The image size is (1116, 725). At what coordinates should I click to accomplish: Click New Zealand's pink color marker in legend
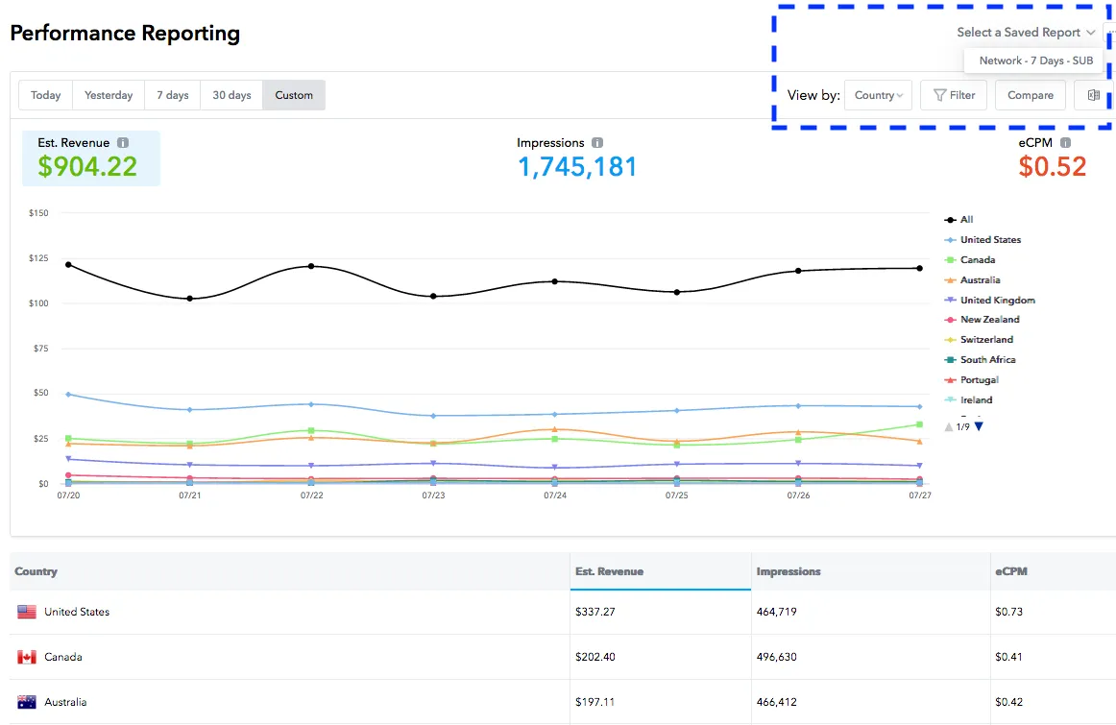pyautogui.click(x=949, y=320)
